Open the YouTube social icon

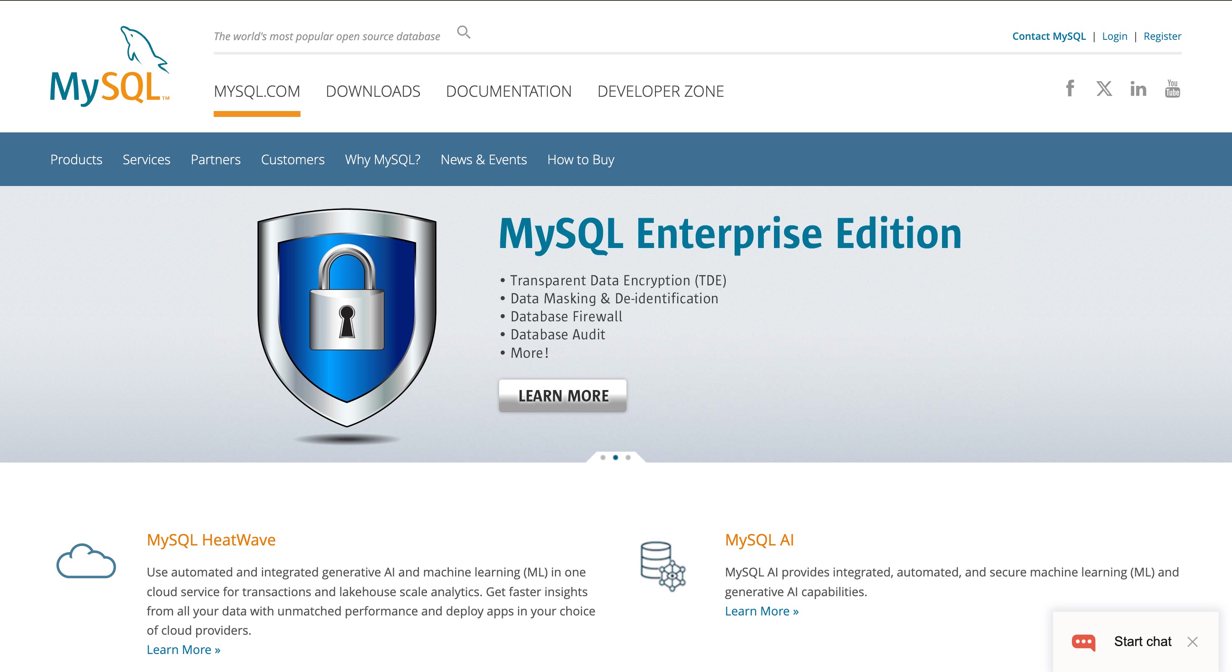pos(1172,88)
